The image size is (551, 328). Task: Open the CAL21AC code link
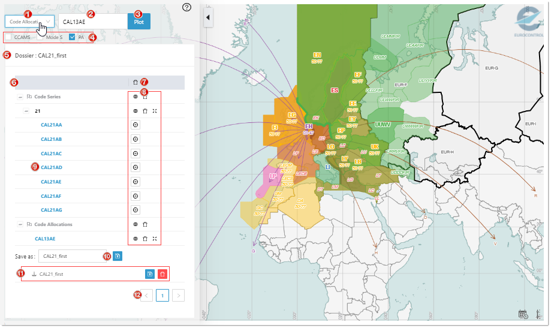pos(52,154)
